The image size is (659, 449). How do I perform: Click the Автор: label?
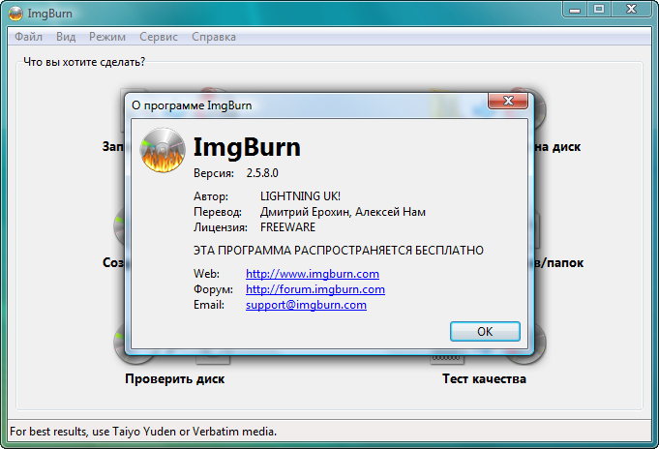(211, 196)
